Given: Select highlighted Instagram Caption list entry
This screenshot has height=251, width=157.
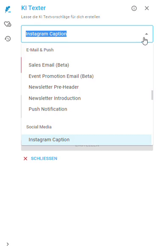Looking at the screenshot, I should click(87, 139).
